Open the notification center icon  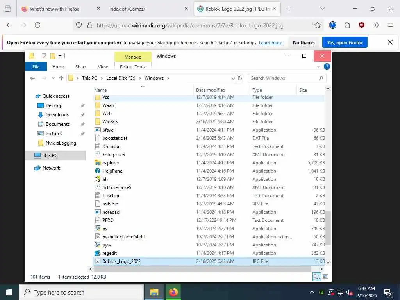pyautogui.click(x=388, y=292)
